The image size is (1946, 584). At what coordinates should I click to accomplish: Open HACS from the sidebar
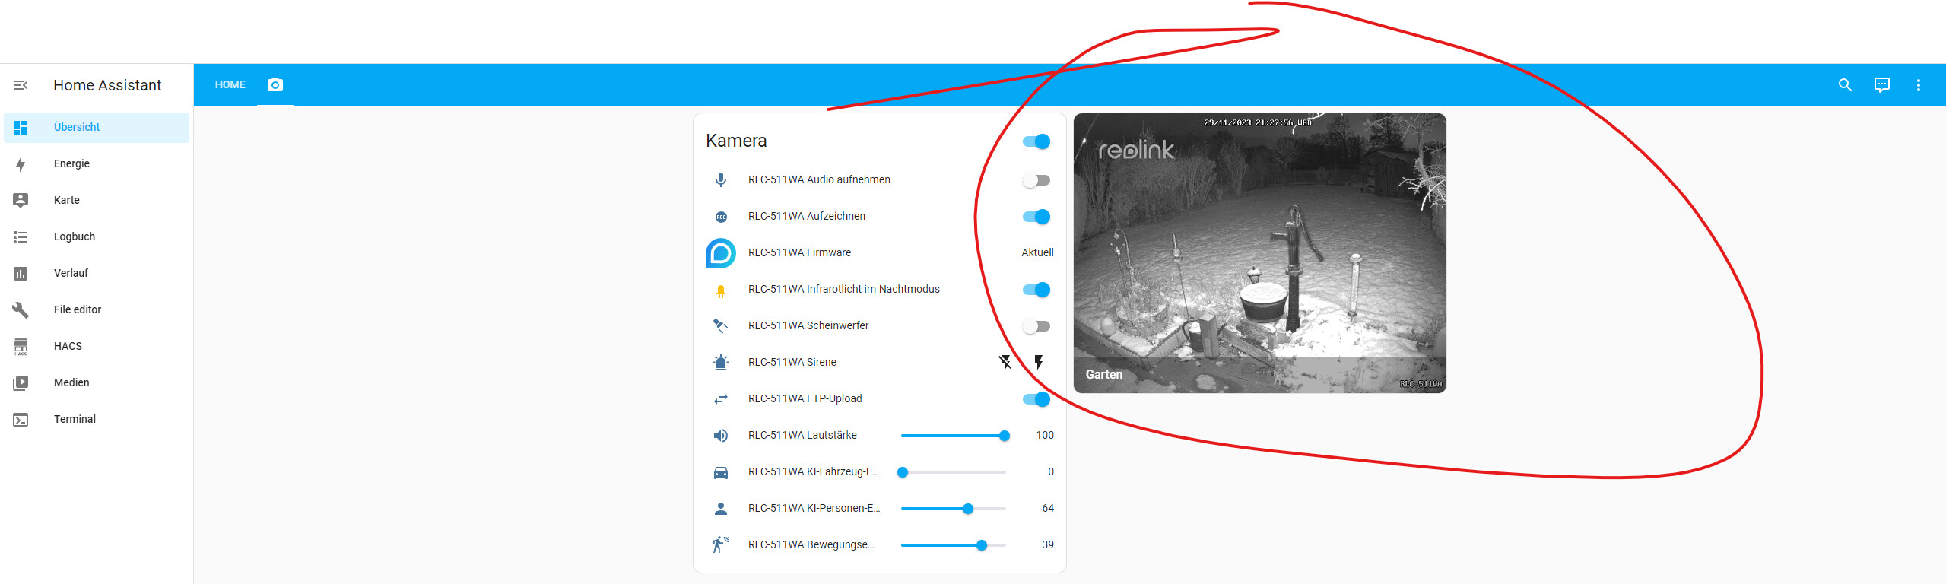(68, 346)
